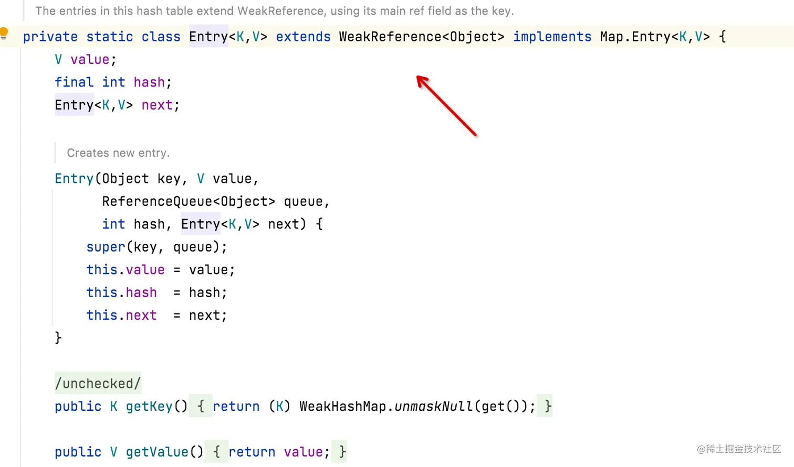Expand the folded /unchecked/ annotation
This screenshot has height=467, width=794.
pos(98,384)
